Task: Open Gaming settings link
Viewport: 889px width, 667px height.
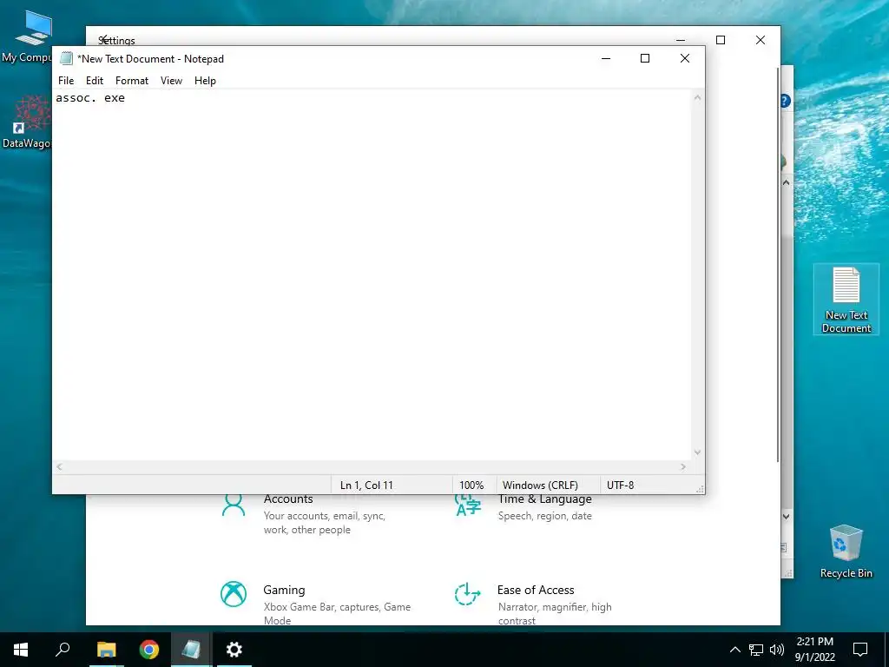Action: click(284, 590)
